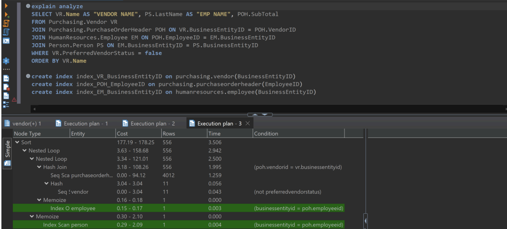Collapse the Hash Join node

click(x=39, y=167)
